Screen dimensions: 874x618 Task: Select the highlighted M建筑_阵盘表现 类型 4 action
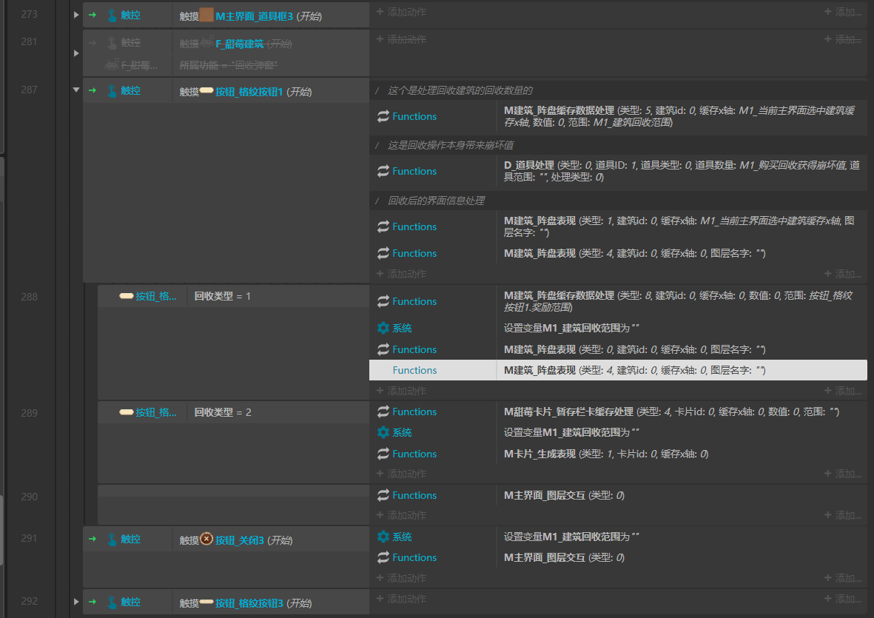tap(633, 370)
